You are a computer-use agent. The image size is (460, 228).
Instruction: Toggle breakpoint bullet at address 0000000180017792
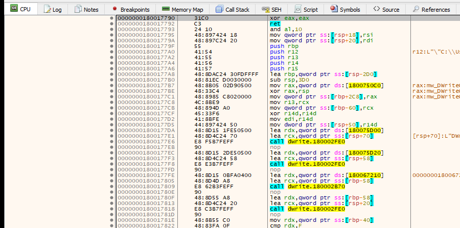click(111, 23)
